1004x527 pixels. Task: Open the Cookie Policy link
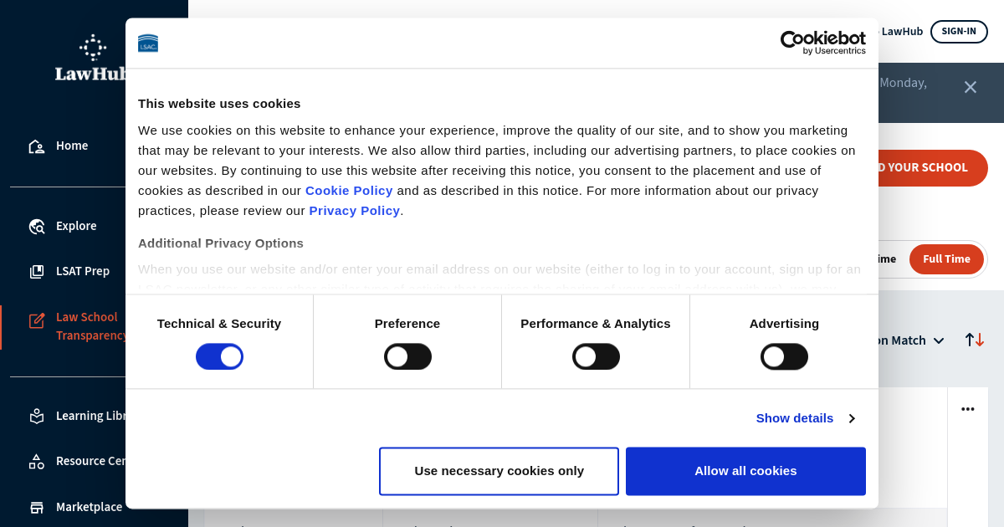pos(349,191)
